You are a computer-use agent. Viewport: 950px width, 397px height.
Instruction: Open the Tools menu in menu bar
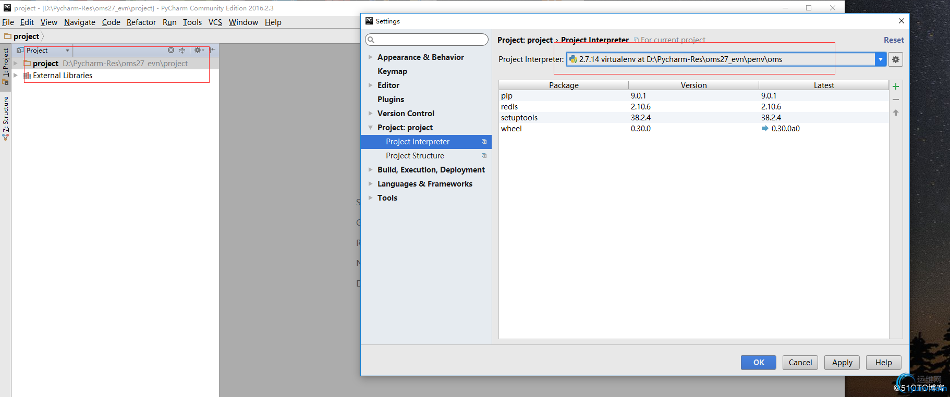point(192,22)
